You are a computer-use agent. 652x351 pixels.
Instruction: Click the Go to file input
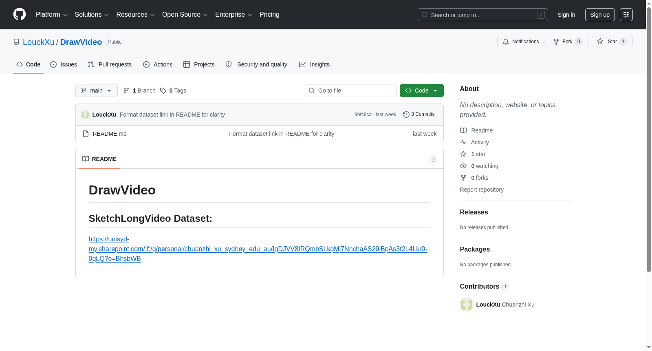(x=350, y=91)
